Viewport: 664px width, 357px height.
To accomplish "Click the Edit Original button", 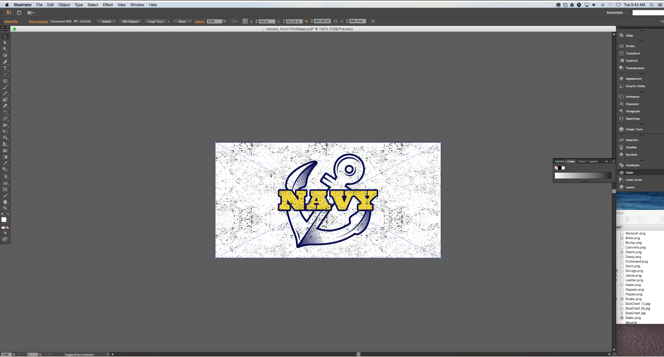I will click(130, 21).
